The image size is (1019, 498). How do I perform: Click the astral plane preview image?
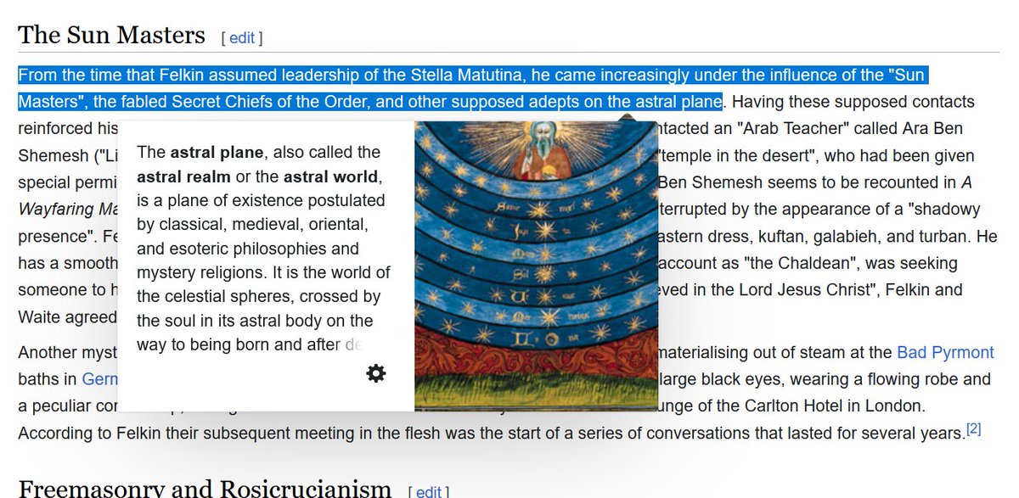coord(536,266)
